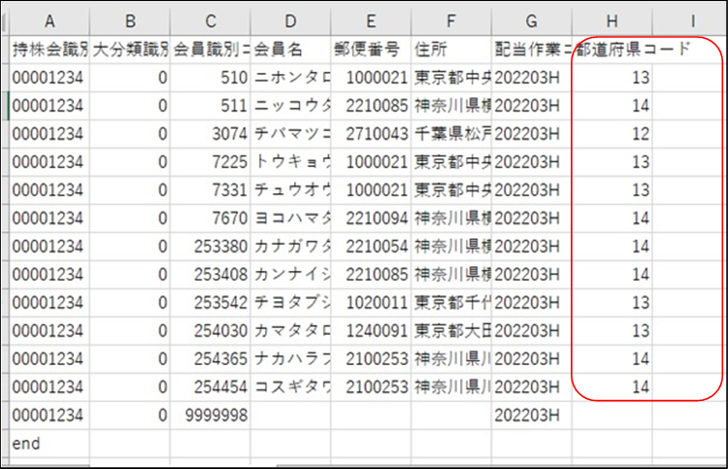Click the horizontal scrollbar at sheet bottom
Image resolution: width=728 pixels, height=469 pixels.
coord(502,465)
